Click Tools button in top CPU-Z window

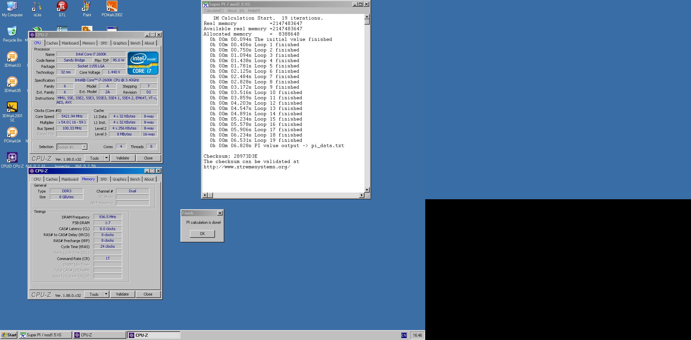pyautogui.click(x=95, y=158)
